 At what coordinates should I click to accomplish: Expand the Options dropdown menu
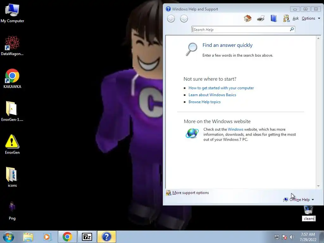click(311, 18)
